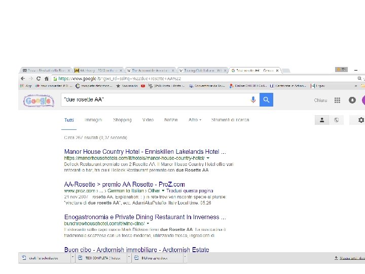Reload the page with the refresh icon
365x274 pixels.
pyautogui.click(x=39, y=79)
